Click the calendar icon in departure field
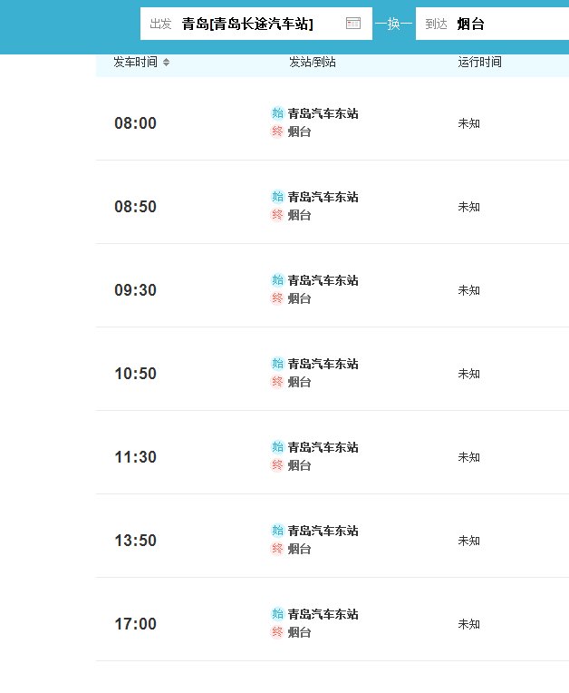Screen dimensions: 569x693 click(x=353, y=24)
